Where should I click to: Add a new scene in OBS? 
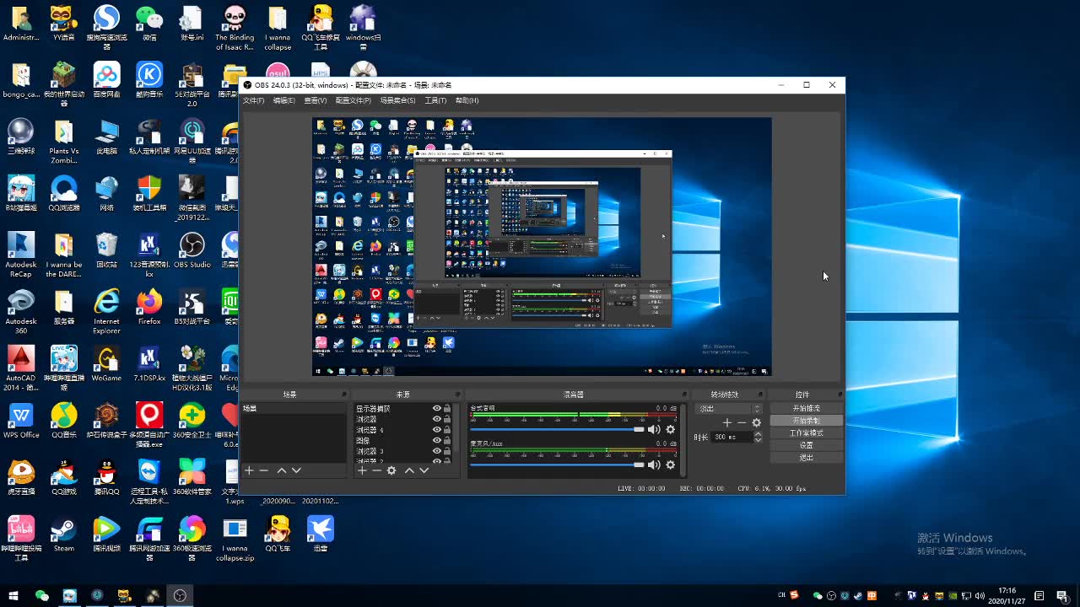point(249,470)
